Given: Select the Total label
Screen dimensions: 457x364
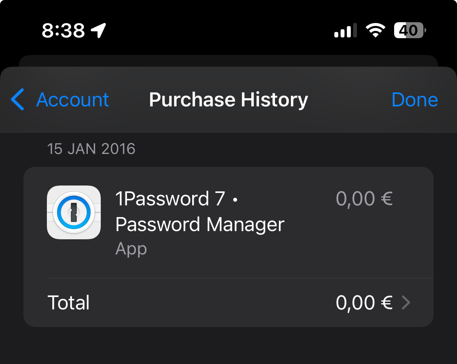Looking at the screenshot, I should 68,302.
